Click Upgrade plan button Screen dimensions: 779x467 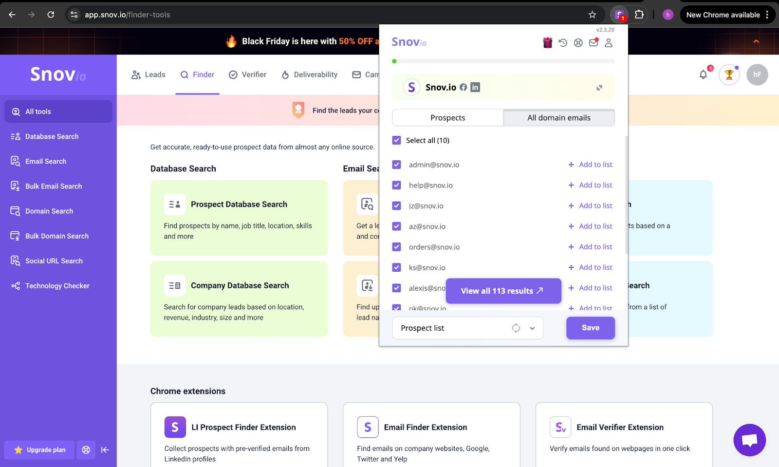[39, 450]
